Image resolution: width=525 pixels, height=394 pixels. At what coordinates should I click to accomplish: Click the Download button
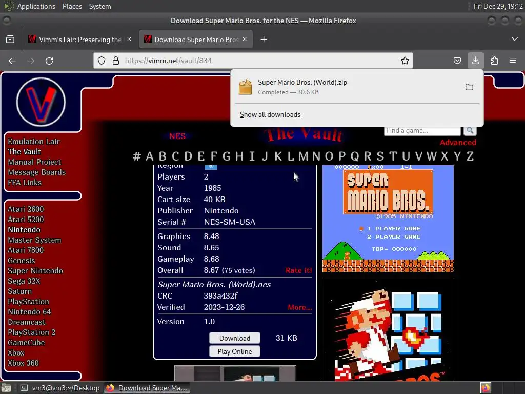(235, 338)
